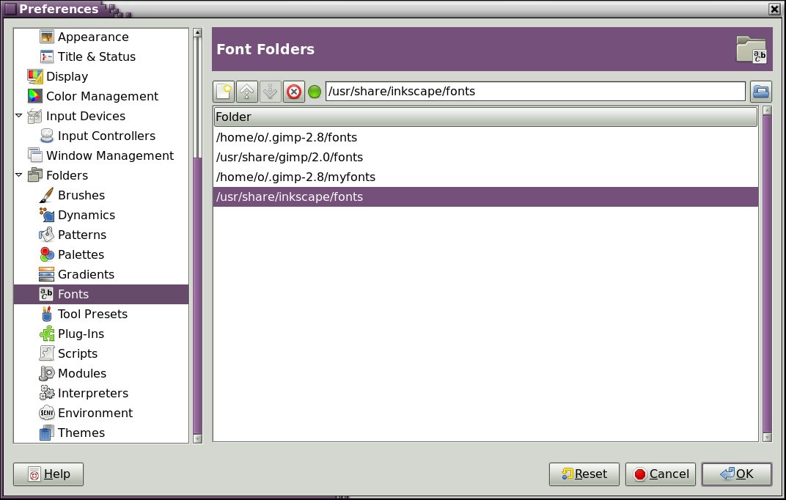Screen dimensions: 786x500
Task: Delete the selected font folder
Action: point(294,92)
